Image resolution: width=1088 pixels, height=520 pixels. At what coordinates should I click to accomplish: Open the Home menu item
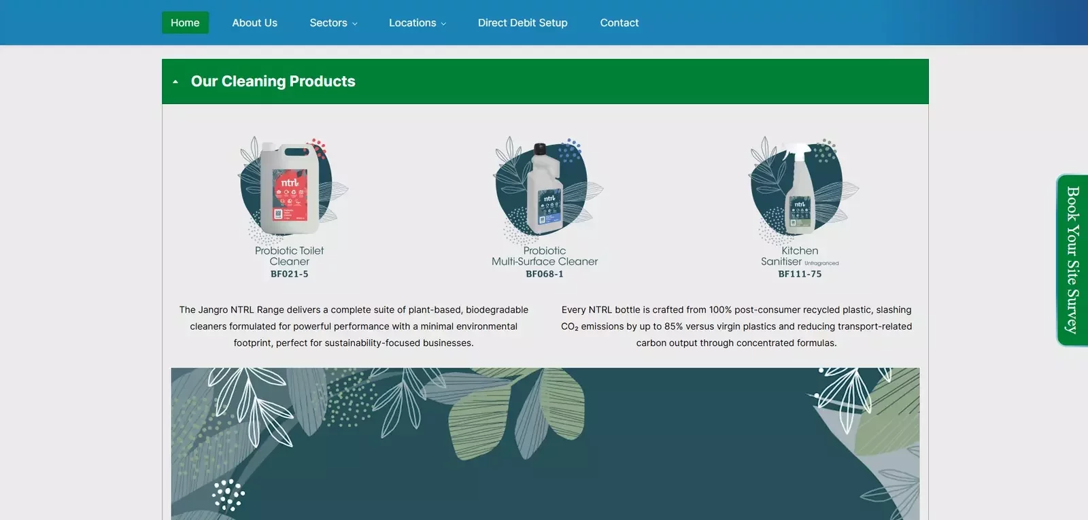pyautogui.click(x=185, y=22)
